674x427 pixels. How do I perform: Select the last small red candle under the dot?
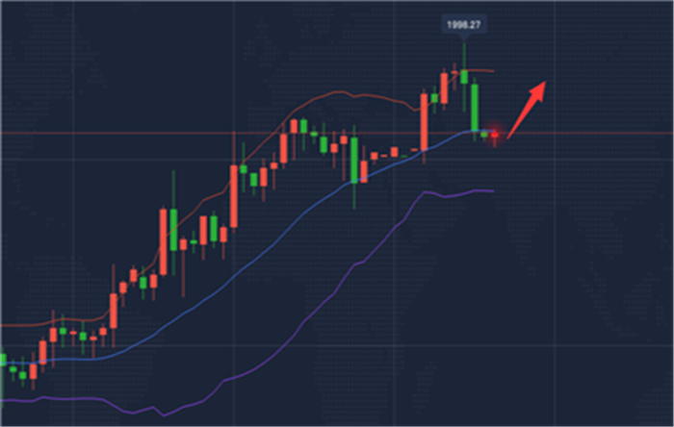496,136
